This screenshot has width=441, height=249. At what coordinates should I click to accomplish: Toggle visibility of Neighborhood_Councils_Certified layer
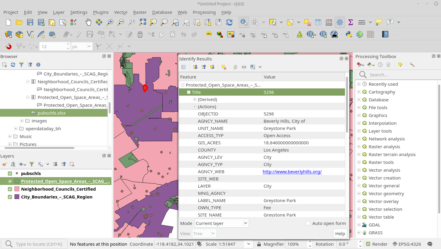click(10, 189)
